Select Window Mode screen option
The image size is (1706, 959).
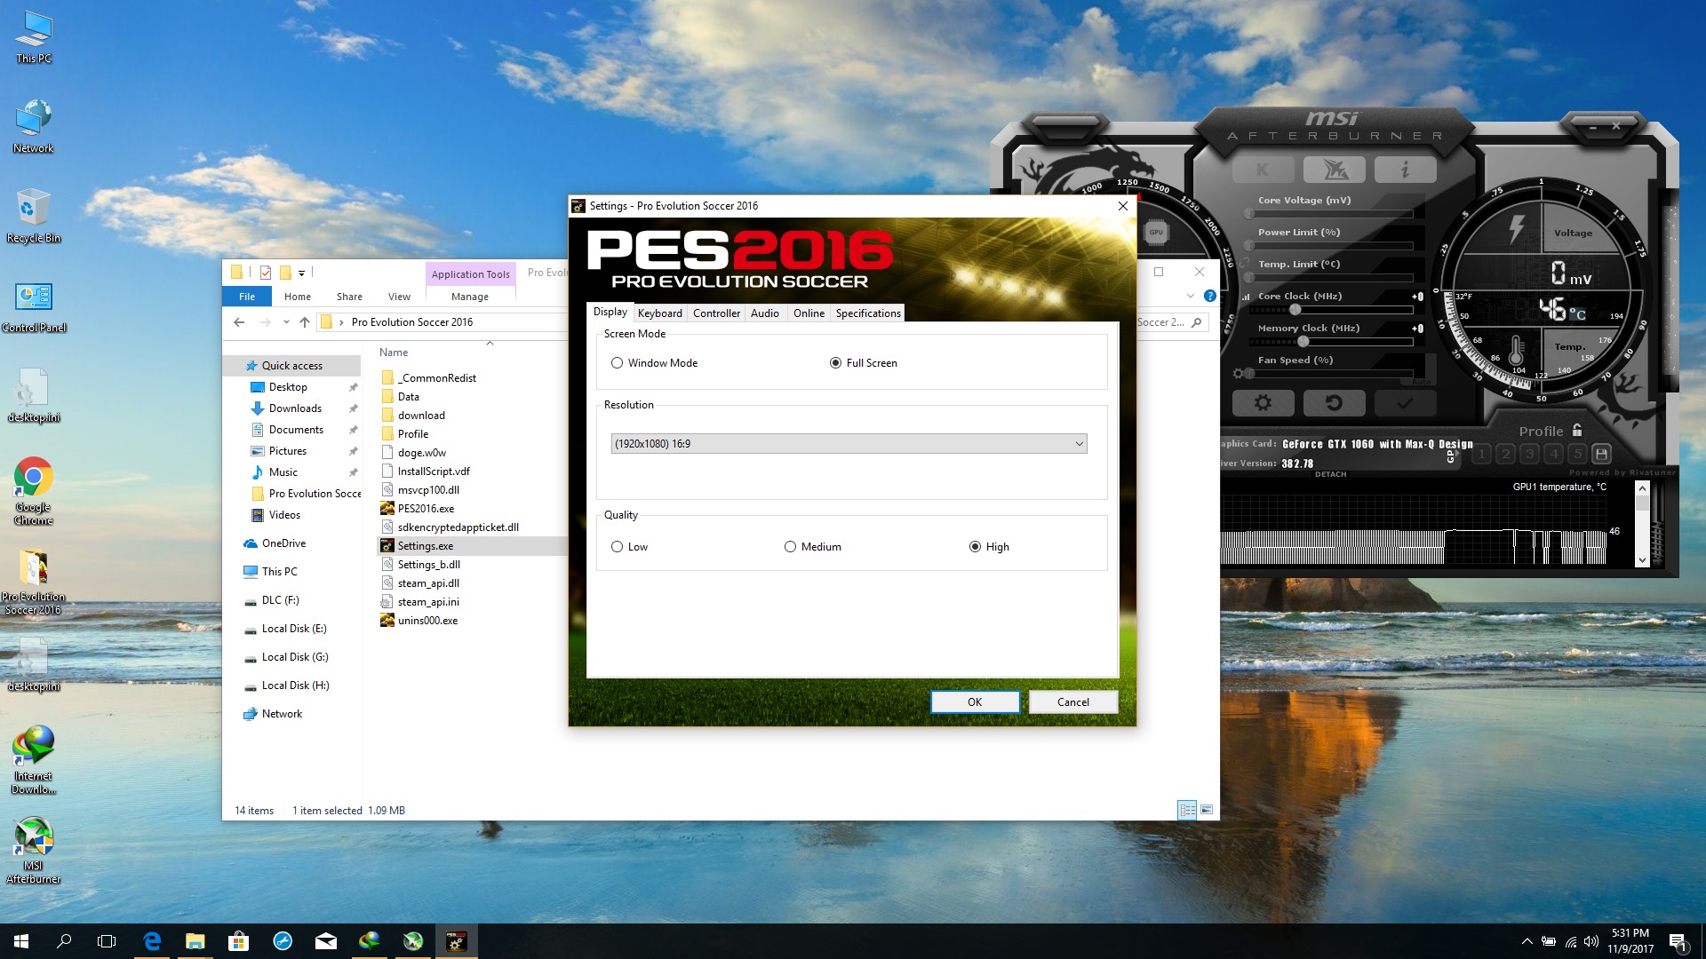pyautogui.click(x=617, y=362)
